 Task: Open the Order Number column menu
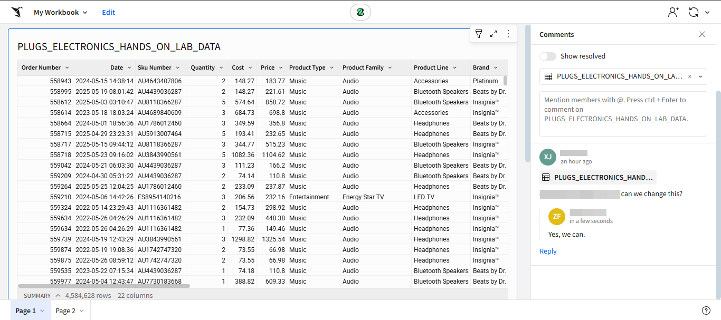(x=67, y=67)
